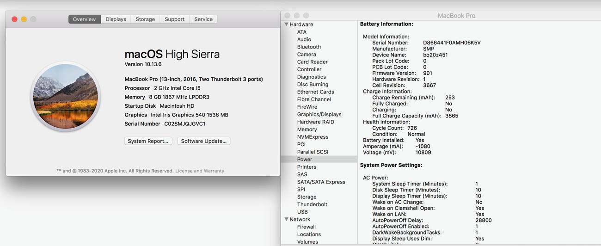601x246 pixels.
Task: Select FireWire in the sidebar
Action: 307,107
